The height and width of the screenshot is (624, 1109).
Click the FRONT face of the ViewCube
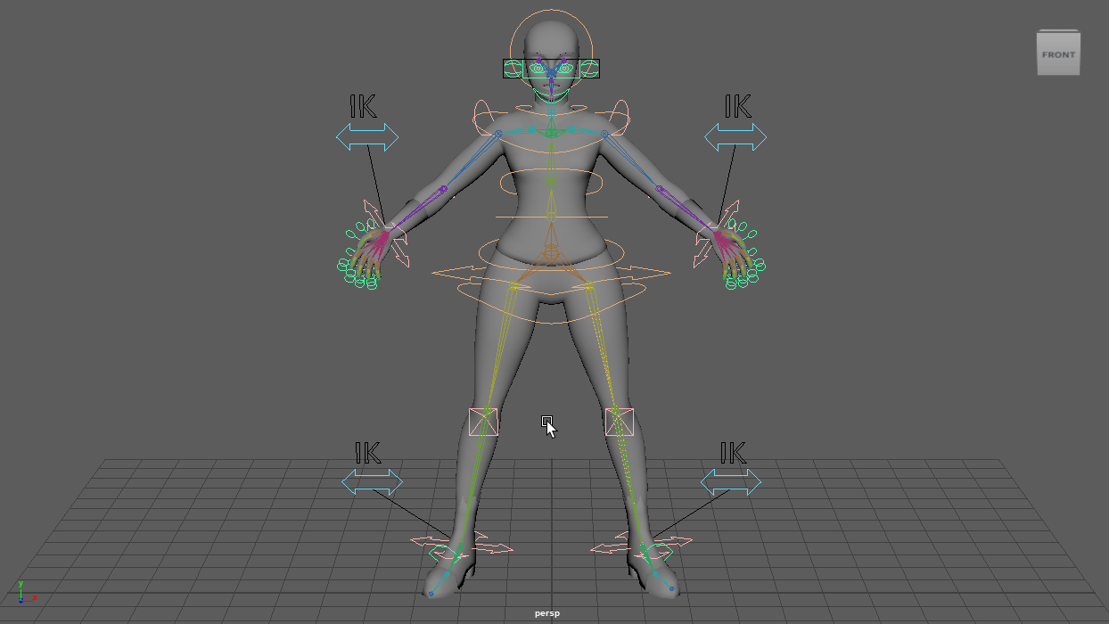point(1058,54)
